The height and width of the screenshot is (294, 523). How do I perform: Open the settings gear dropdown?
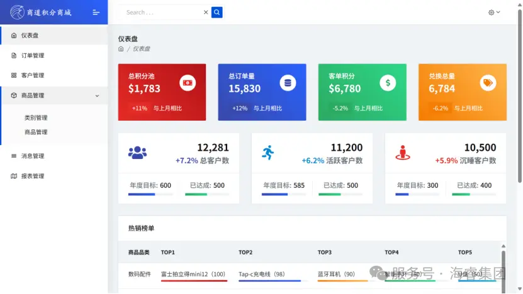494,13
